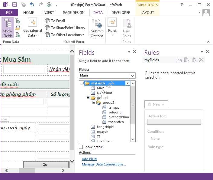Click the Undo arrow icon
This screenshot has height=180, width=213.
point(32,5)
